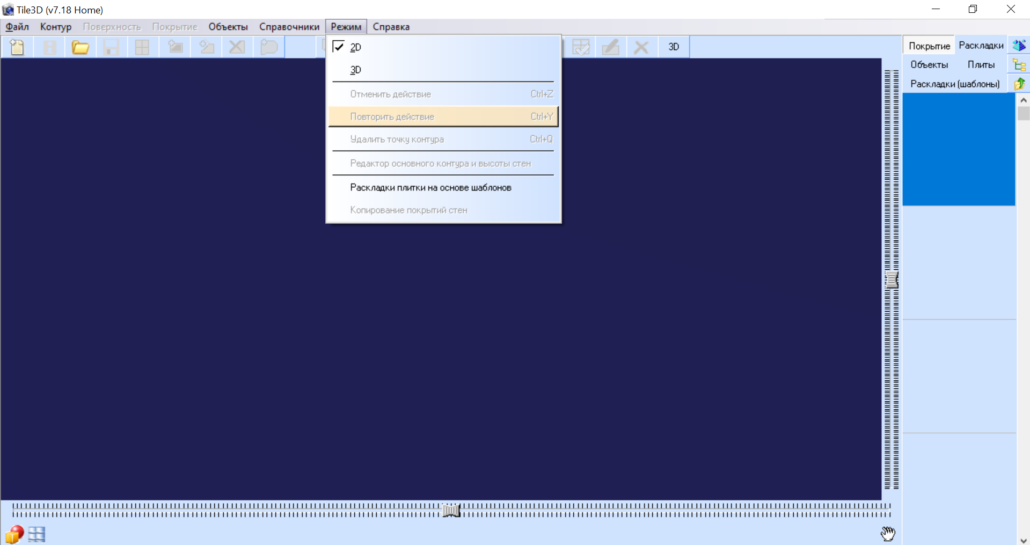Click the greyed X icon next to 3D button

pyautogui.click(x=641, y=47)
